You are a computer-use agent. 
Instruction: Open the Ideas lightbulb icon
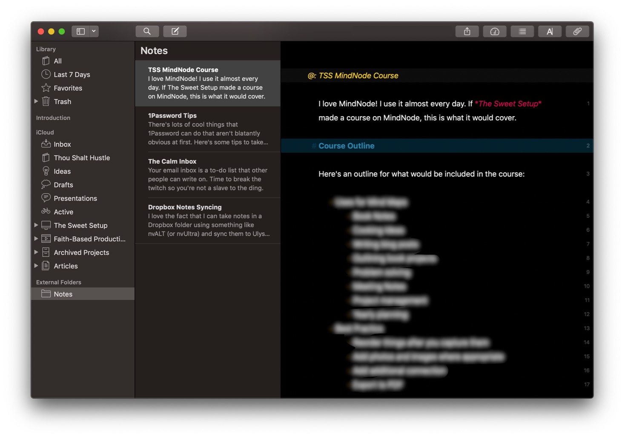46,171
